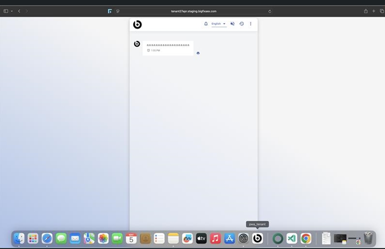Open Photos from the dock
This screenshot has height=249, width=385.
[x=103, y=238]
